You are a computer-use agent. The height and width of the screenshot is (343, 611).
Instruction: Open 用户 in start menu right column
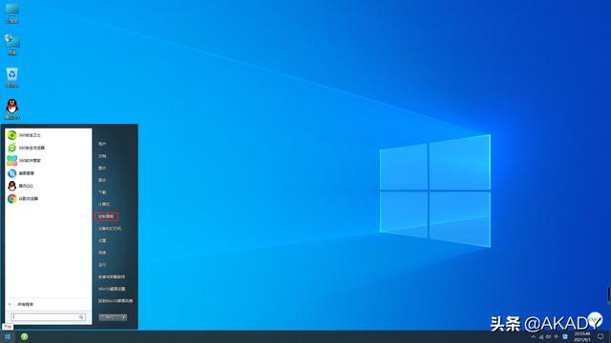pyautogui.click(x=102, y=144)
